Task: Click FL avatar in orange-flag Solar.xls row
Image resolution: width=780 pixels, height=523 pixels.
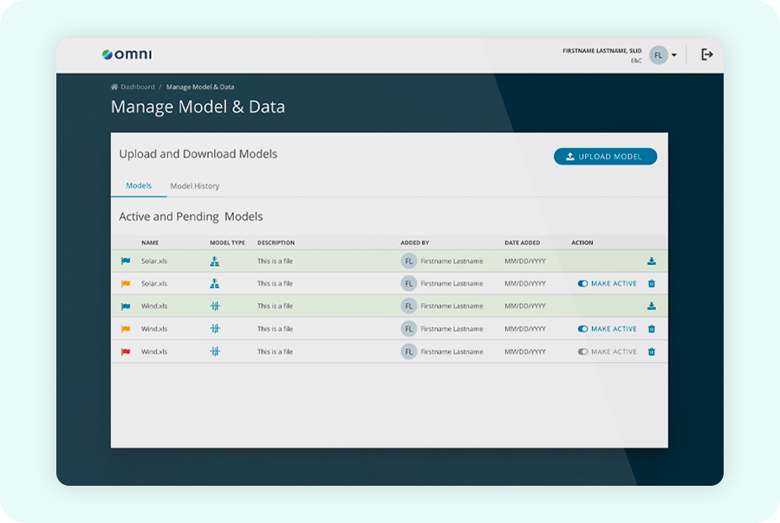Action: tap(408, 283)
